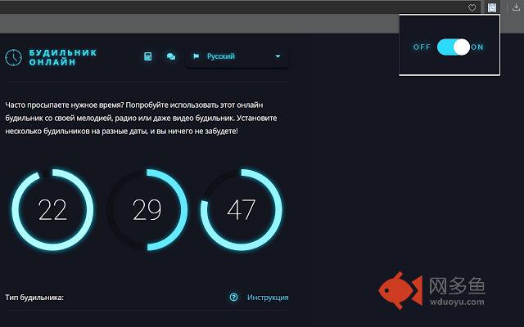
Task: Click the alarm clock logo icon
Action: (13, 57)
